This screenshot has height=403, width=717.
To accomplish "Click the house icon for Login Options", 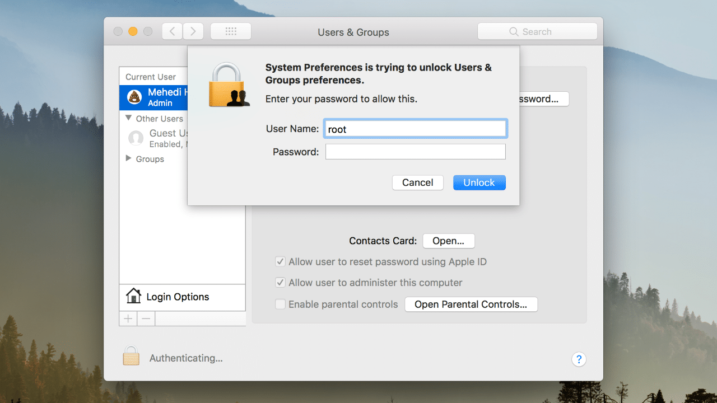I will click(133, 296).
